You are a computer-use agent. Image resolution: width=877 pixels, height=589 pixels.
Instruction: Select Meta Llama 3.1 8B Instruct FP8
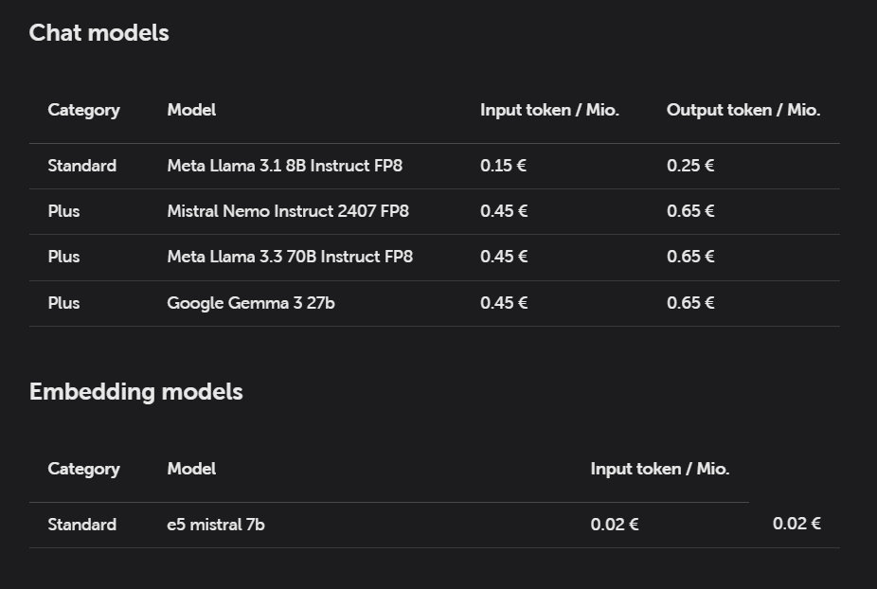pos(284,166)
